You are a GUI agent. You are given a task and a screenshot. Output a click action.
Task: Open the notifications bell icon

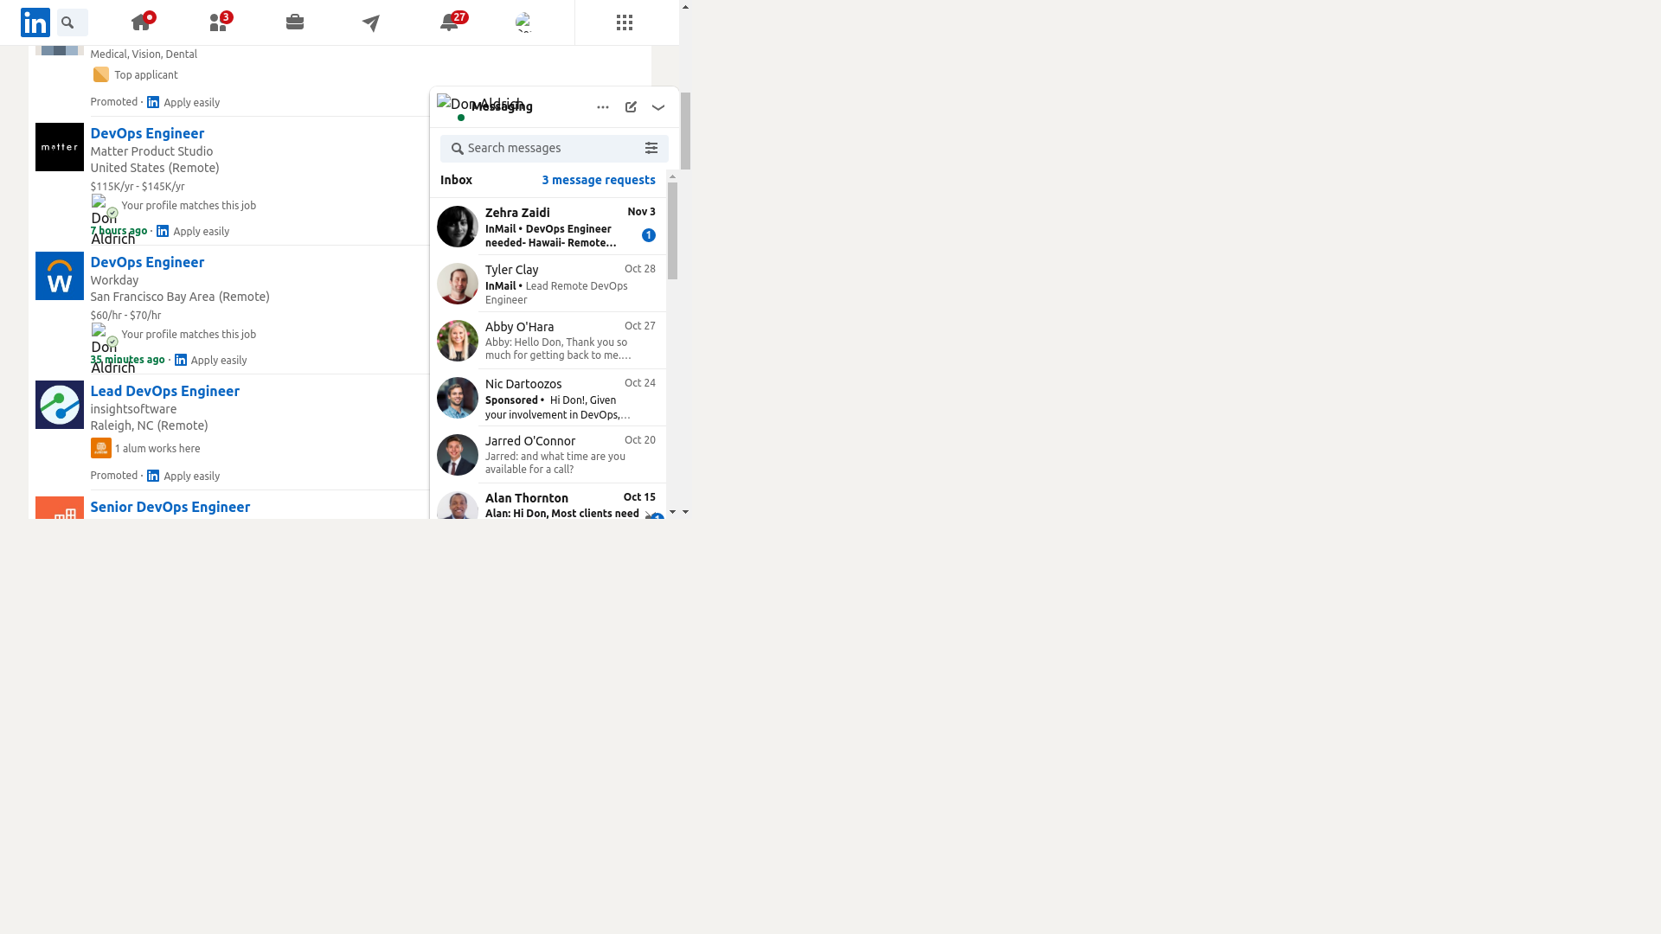pos(449,22)
